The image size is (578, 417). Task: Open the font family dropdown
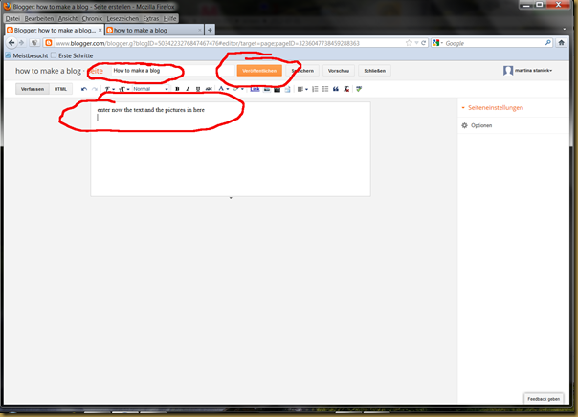click(109, 89)
